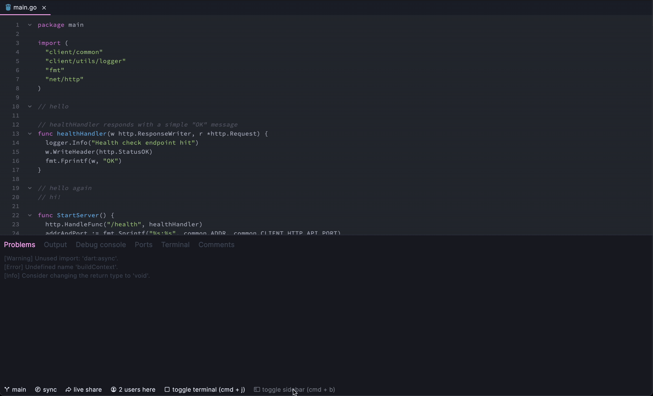Click line number 16 in the gutter
Viewport: 653px width, 396px height.
(16, 161)
